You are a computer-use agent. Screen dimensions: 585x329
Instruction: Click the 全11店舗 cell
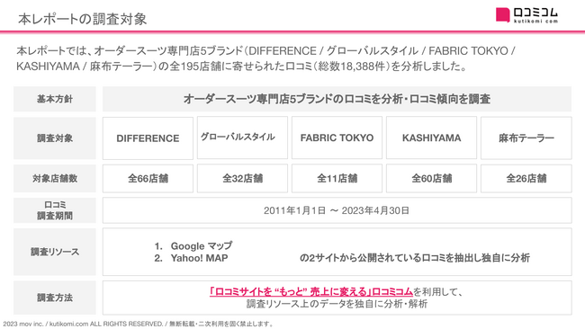(337, 179)
